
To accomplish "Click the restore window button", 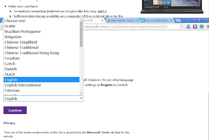I will click(200, 19).
